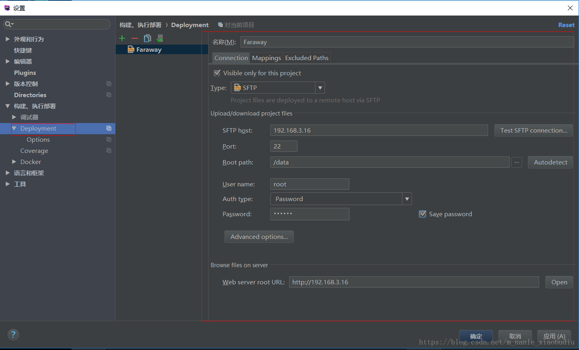Click the Password field

click(309, 214)
